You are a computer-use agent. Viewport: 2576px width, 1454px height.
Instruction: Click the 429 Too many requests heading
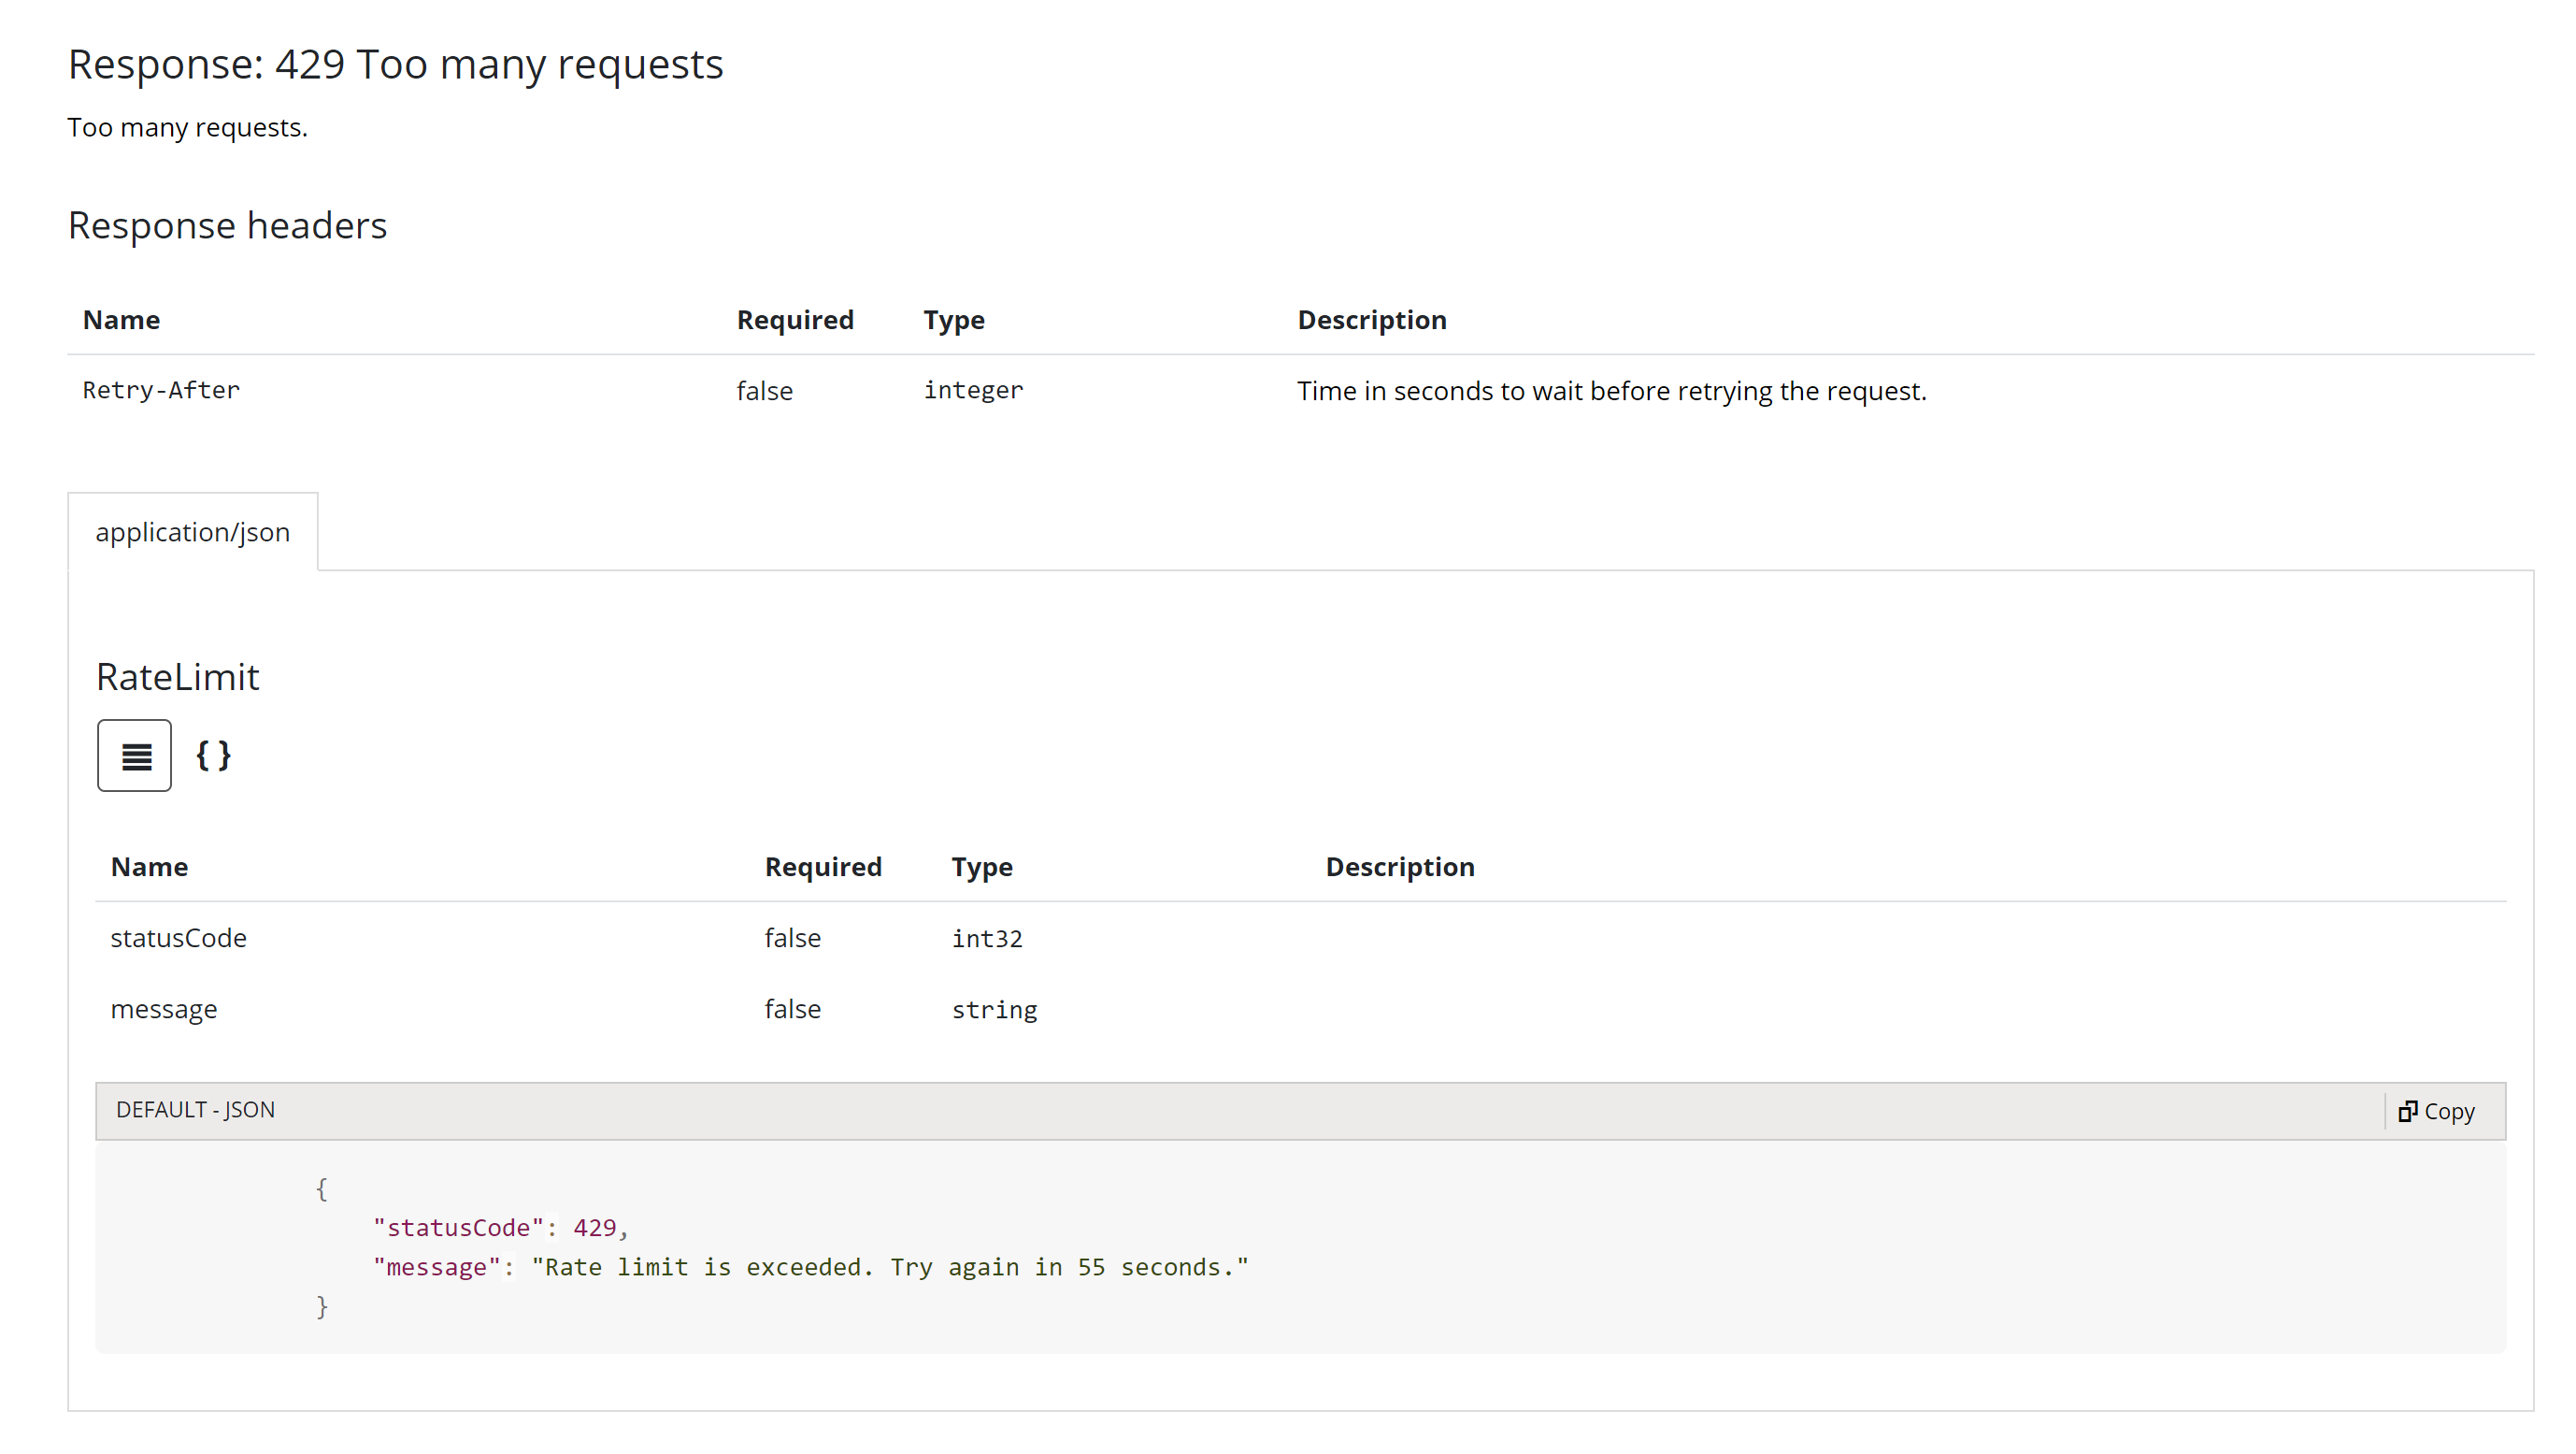tap(395, 65)
